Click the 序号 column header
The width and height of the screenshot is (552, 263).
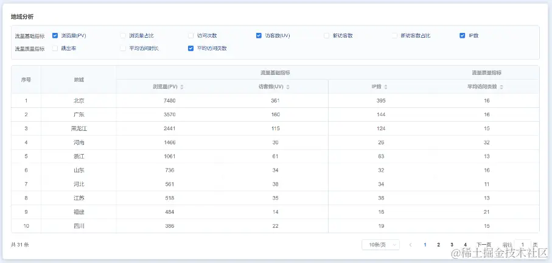[x=26, y=80]
